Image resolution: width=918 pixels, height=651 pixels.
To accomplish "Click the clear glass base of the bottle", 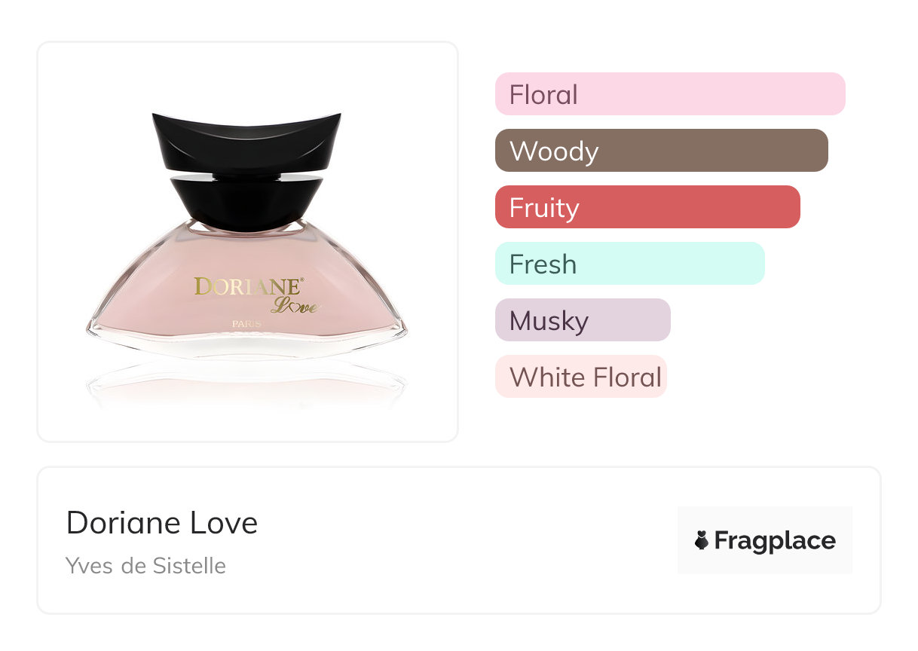I will [x=246, y=346].
